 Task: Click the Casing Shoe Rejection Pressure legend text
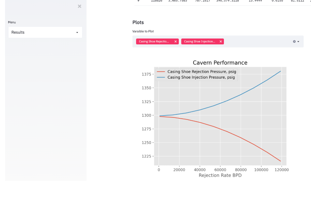point(201,72)
